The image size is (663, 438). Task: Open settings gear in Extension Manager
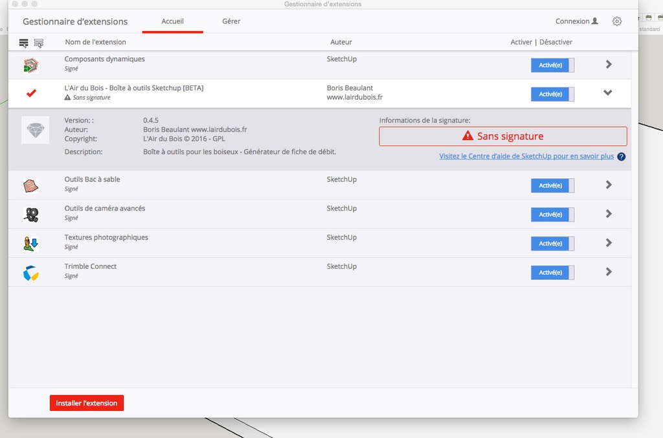pos(617,21)
